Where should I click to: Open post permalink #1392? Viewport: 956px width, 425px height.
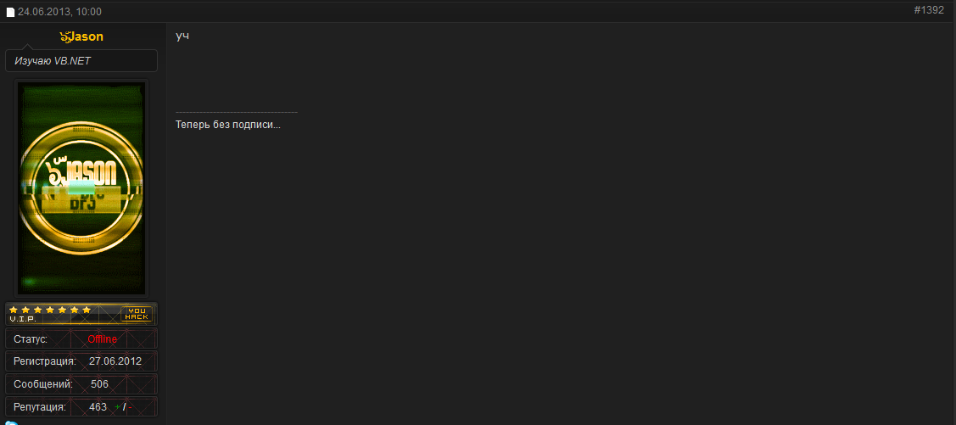(x=929, y=10)
